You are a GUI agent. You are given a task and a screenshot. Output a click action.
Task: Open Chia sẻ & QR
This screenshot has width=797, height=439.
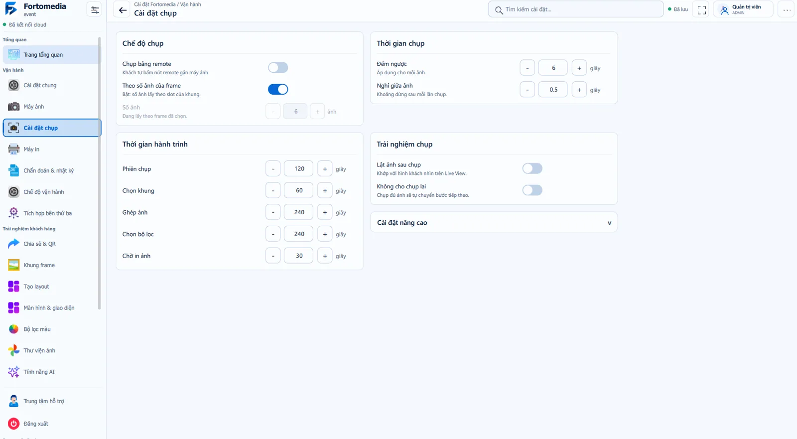click(52, 244)
